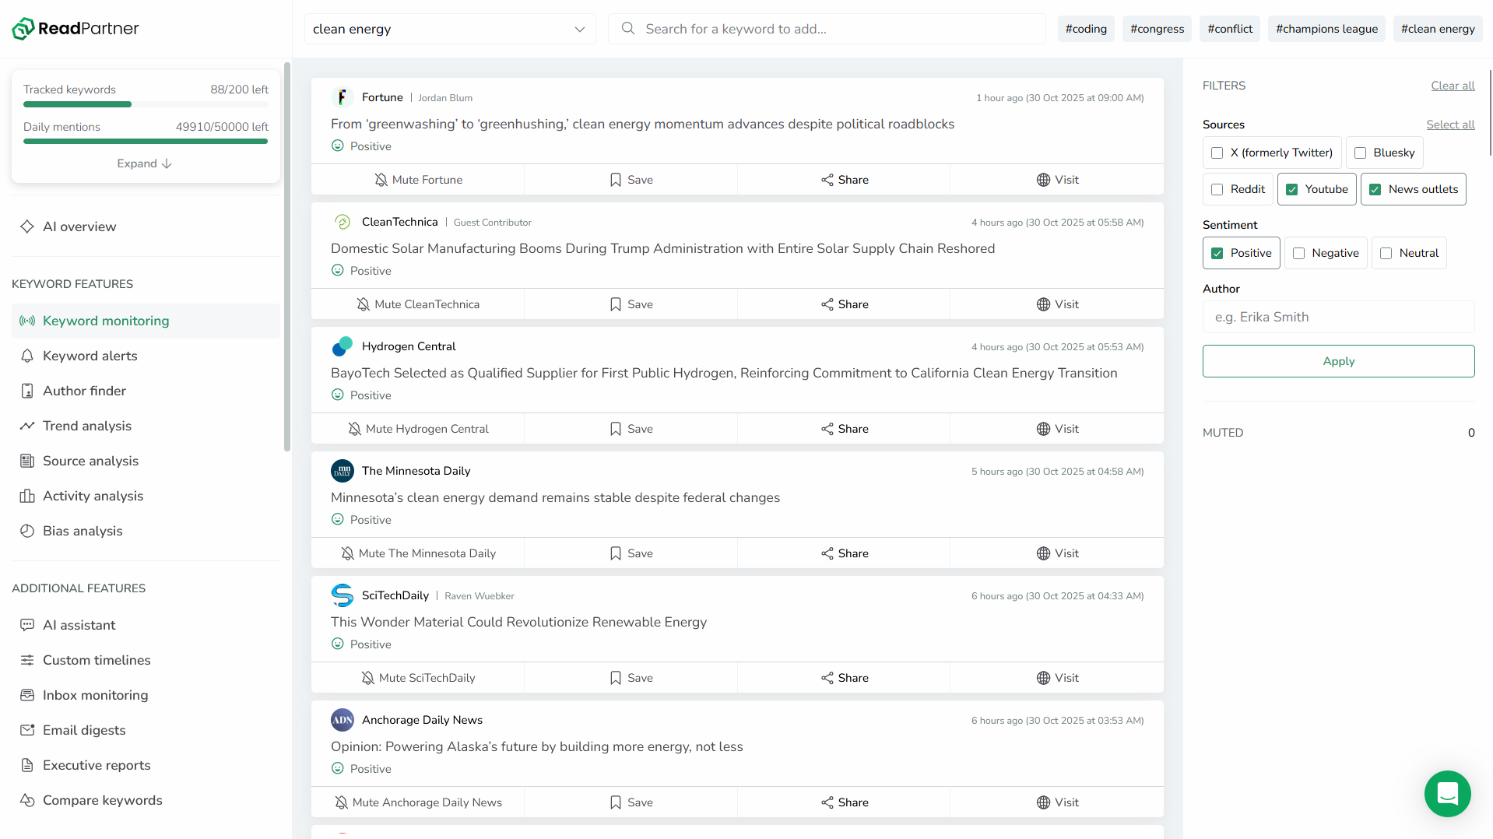The height and width of the screenshot is (839, 1493).
Task: Click the globe icon on Hydrogen Central article
Action: coord(1044,429)
